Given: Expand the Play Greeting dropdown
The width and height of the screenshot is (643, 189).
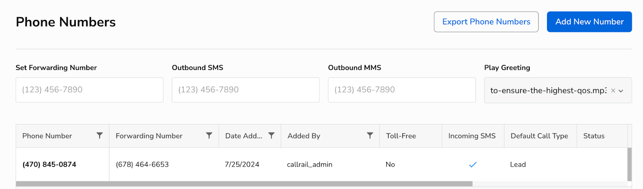Looking at the screenshot, I should click(x=621, y=91).
